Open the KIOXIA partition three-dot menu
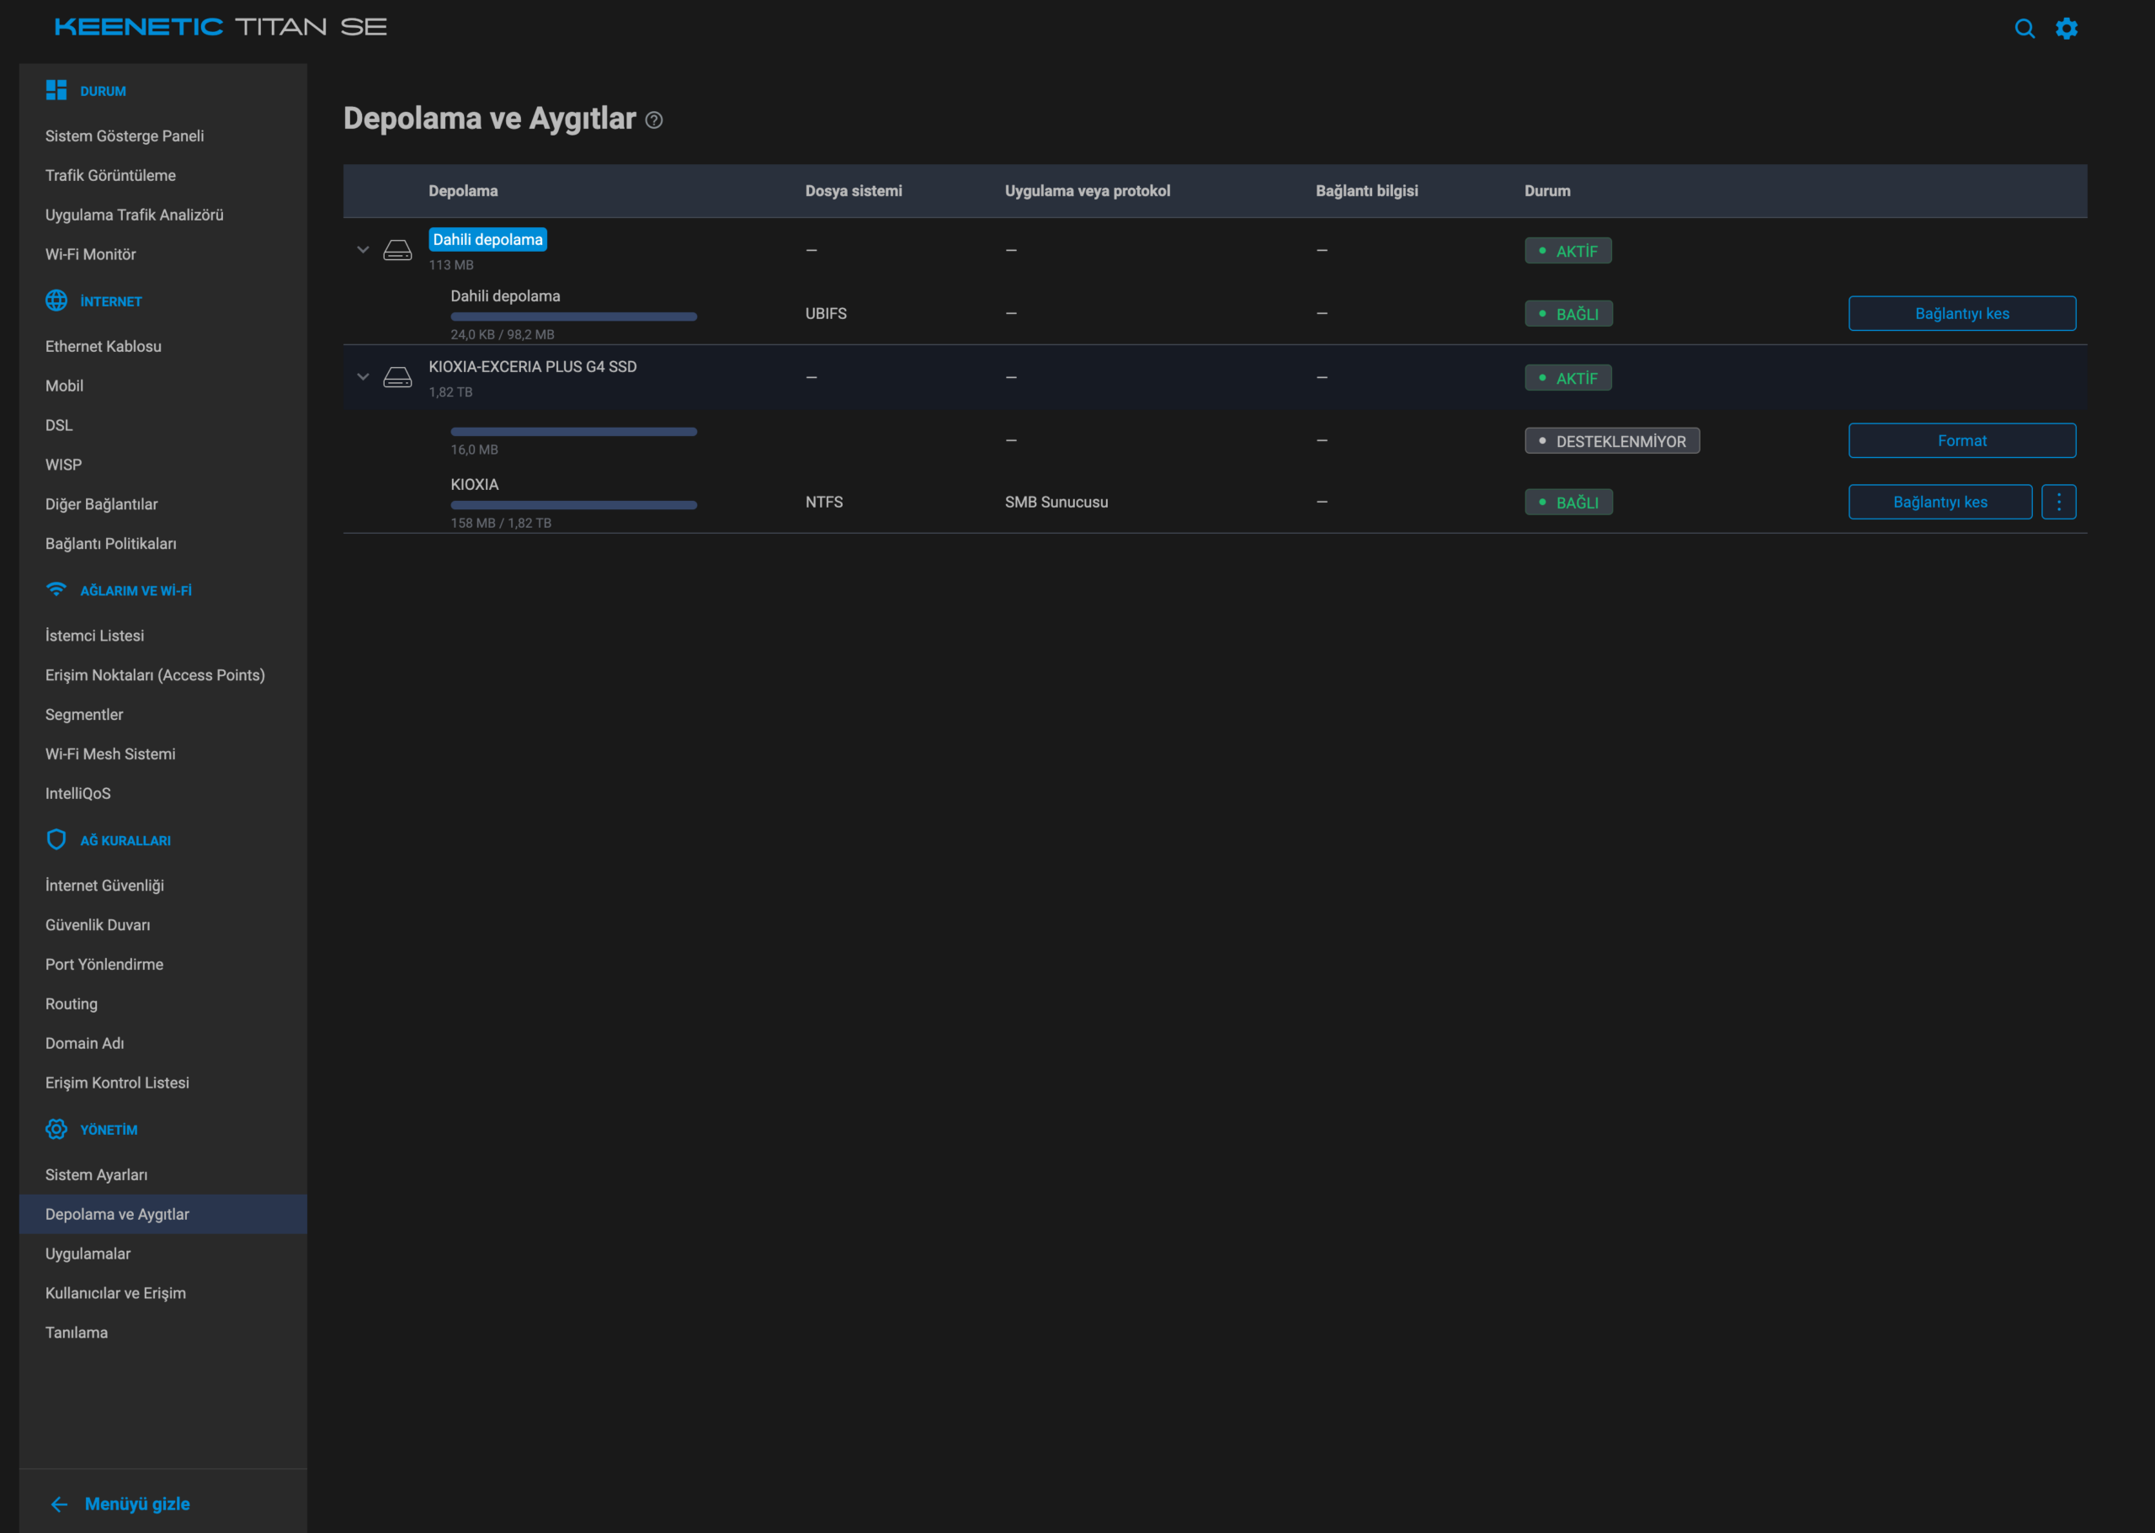The image size is (2155, 1533). [x=2059, y=503]
